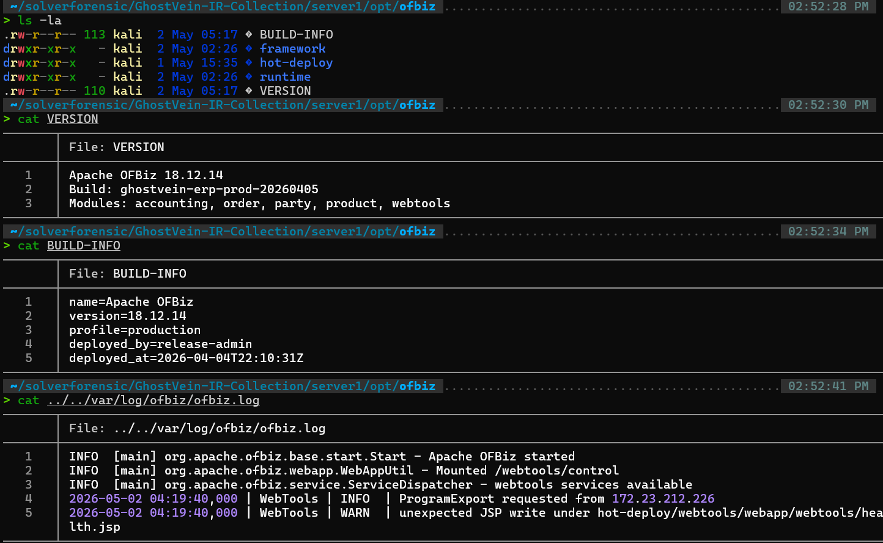Click the 'deployed_by=release-admin' line

pos(161,344)
